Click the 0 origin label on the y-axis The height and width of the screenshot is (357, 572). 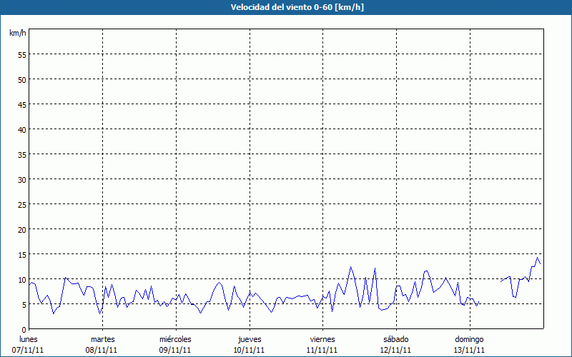pyautogui.click(x=24, y=329)
